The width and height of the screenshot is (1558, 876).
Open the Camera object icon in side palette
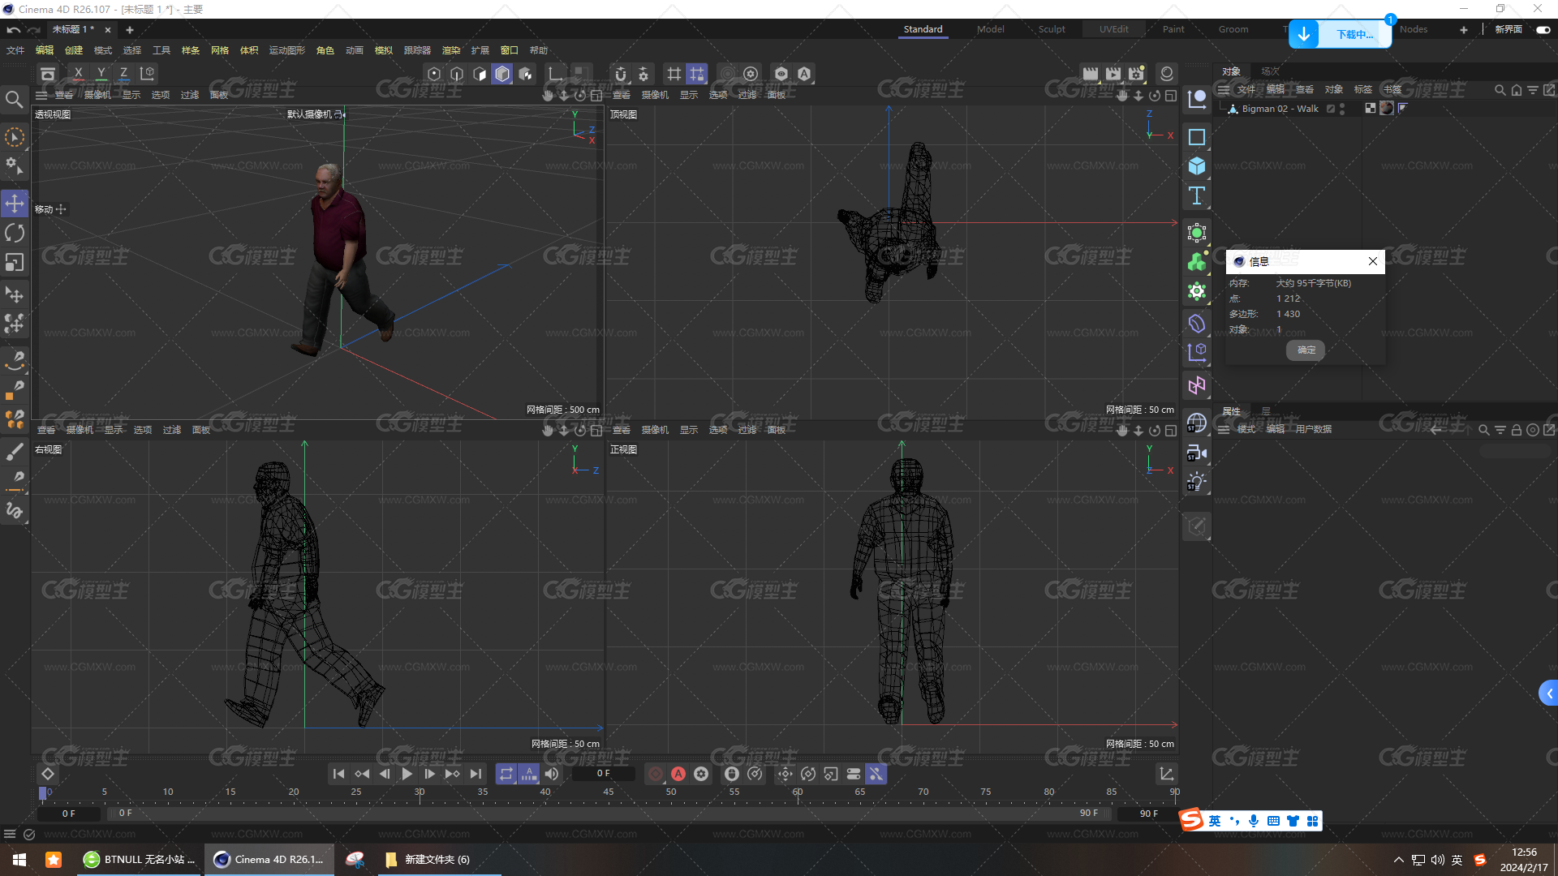coord(1197,453)
